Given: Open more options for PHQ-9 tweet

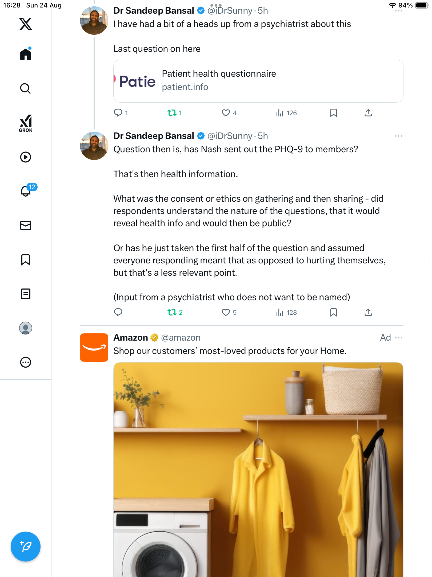Looking at the screenshot, I should (398, 136).
